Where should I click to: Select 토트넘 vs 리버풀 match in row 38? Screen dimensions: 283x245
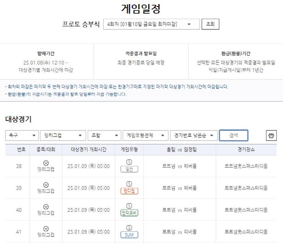[180, 166]
